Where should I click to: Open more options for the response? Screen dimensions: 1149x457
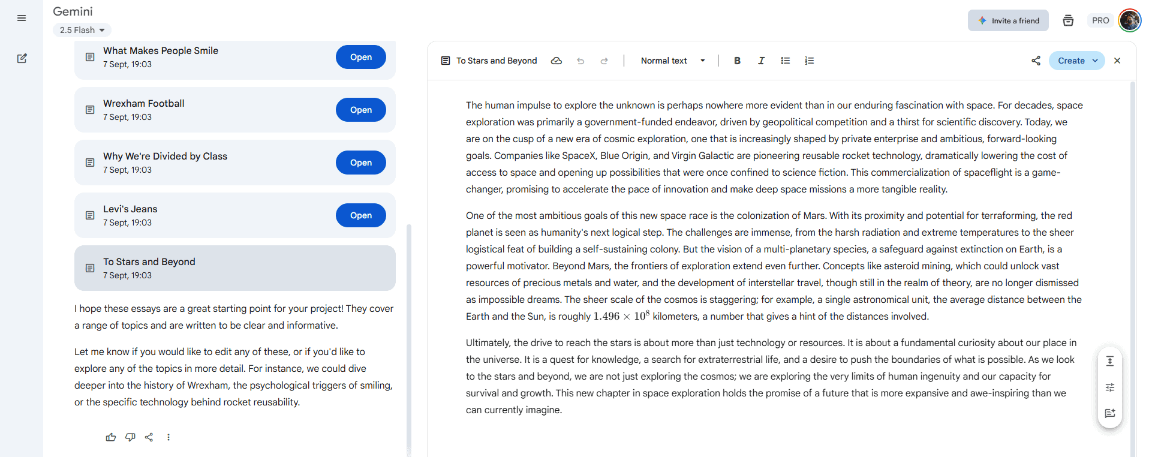pyautogui.click(x=169, y=437)
